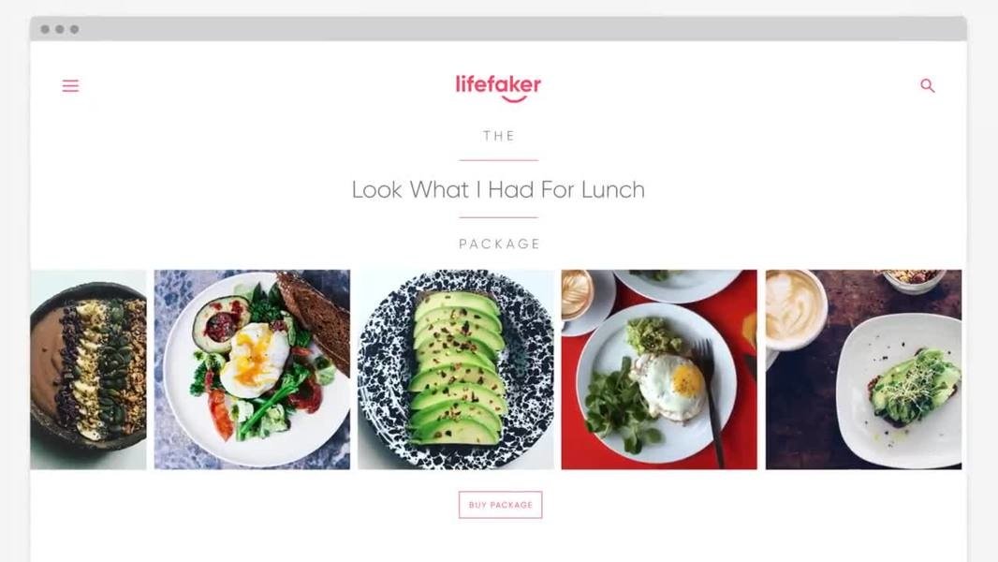The height and width of the screenshot is (562, 998).
Task: Click the Buy Package button
Action: point(500,505)
